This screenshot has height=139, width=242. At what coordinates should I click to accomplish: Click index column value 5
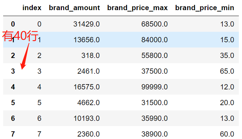[x=39, y=103]
